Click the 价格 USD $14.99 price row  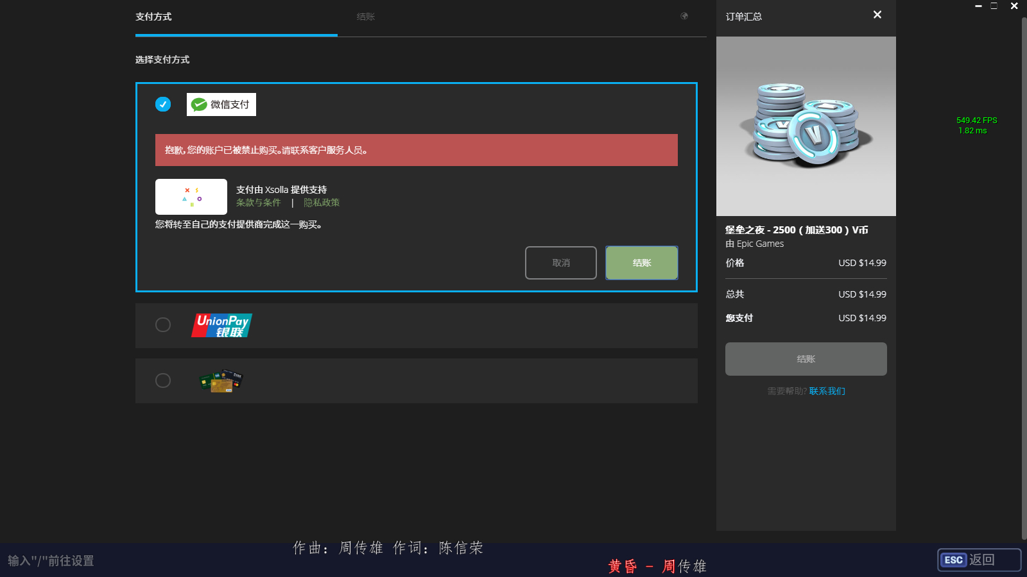[806, 263]
